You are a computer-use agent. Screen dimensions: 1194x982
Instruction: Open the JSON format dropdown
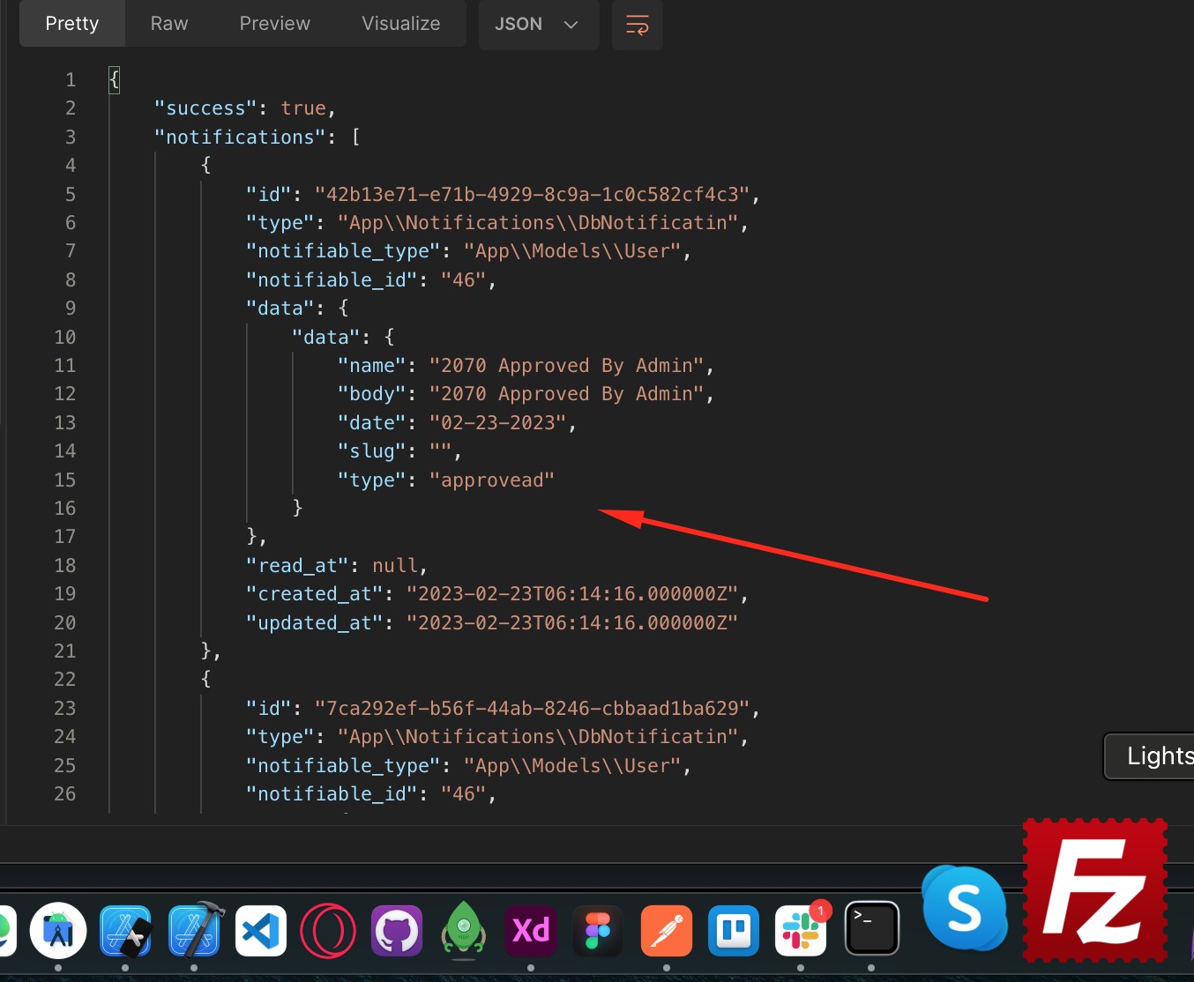point(538,25)
